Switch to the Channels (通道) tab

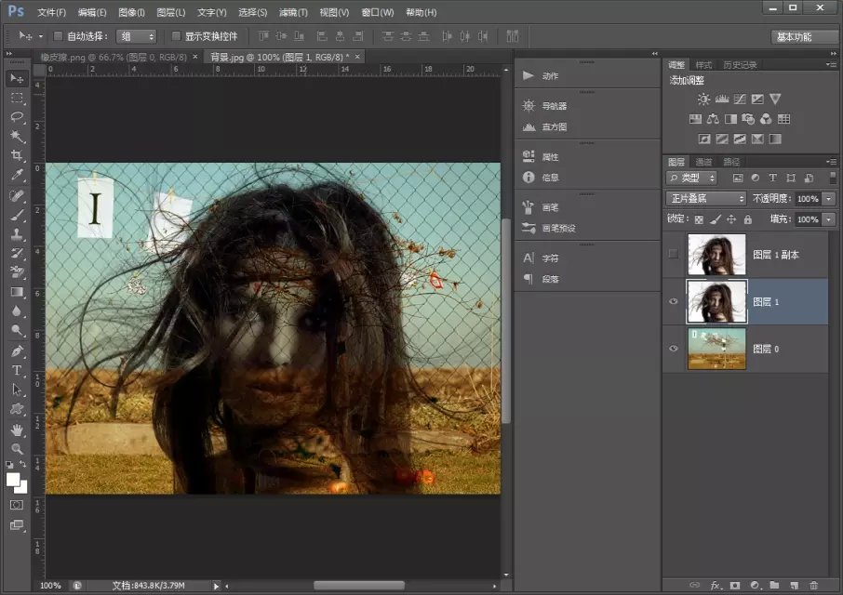click(x=703, y=162)
